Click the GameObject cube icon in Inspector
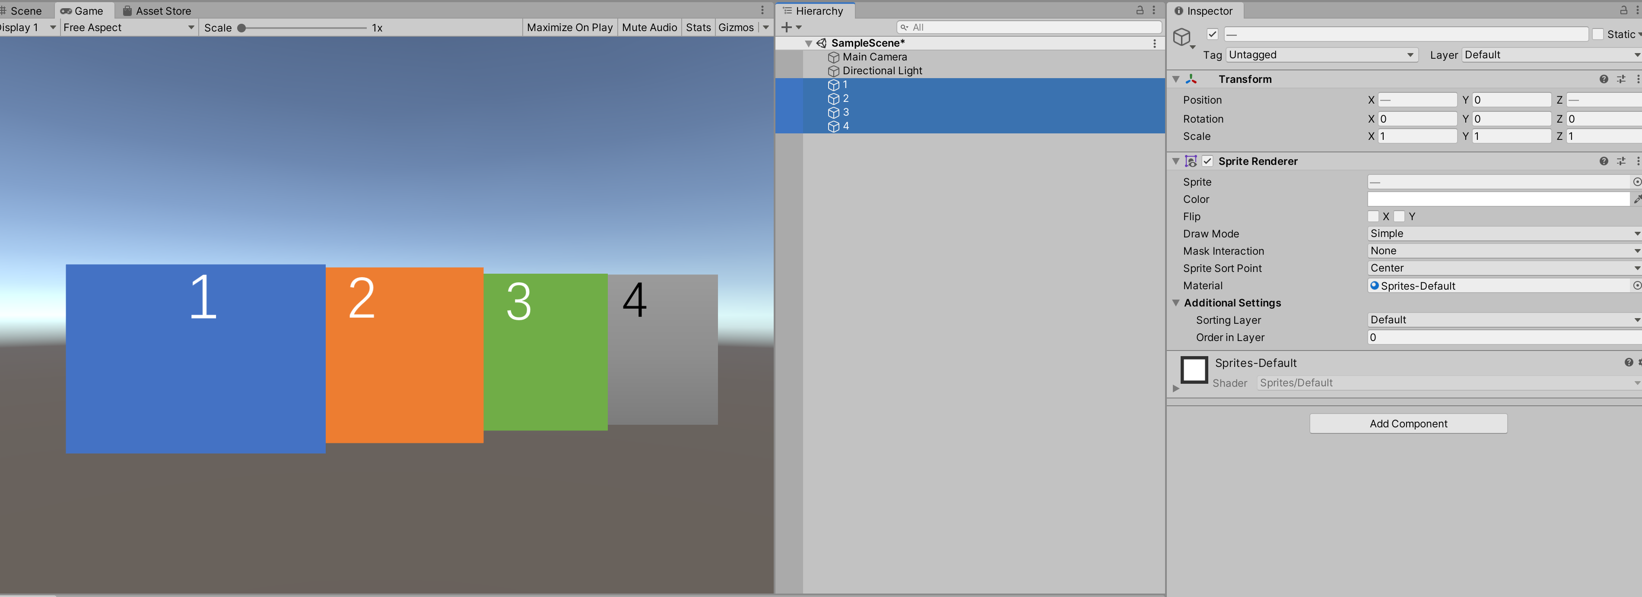Image resolution: width=1642 pixels, height=597 pixels. (1182, 37)
